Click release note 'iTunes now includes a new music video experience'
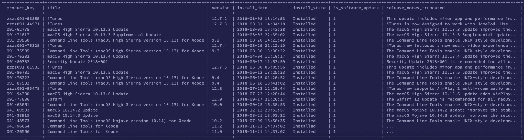The height and width of the screenshot is (140, 524). point(452,46)
